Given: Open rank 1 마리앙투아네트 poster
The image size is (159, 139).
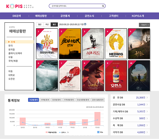Looking at the screenshot, I should click(x=47, y=44).
